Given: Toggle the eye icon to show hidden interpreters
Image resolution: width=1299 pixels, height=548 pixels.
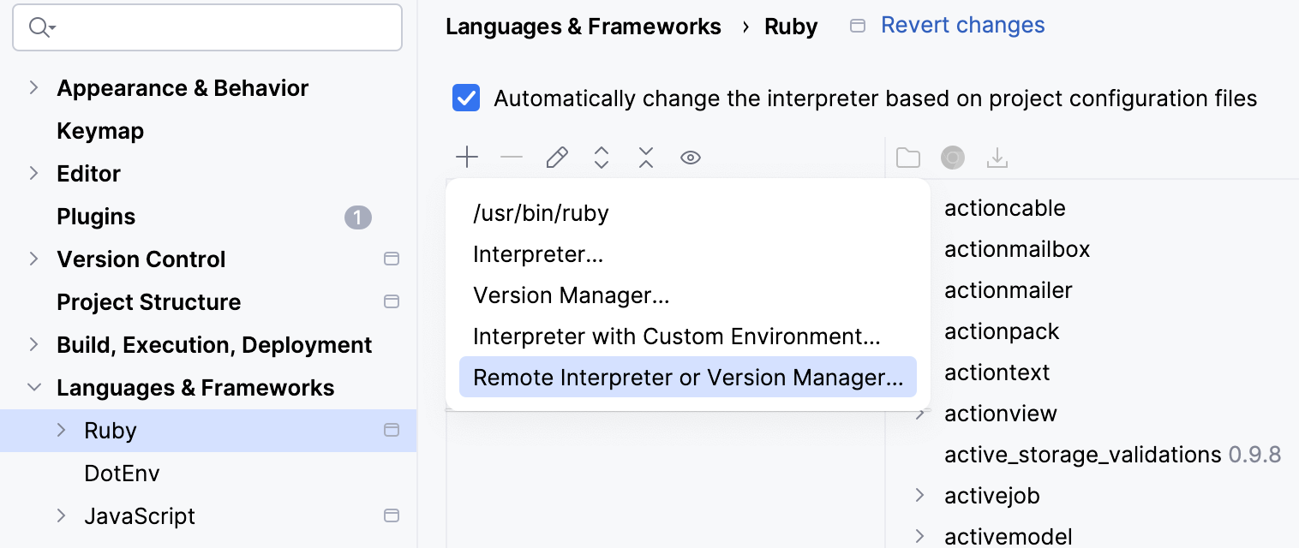Looking at the screenshot, I should [690, 157].
